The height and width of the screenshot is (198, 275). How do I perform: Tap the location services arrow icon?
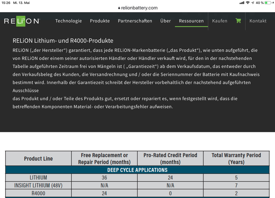point(253,3)
